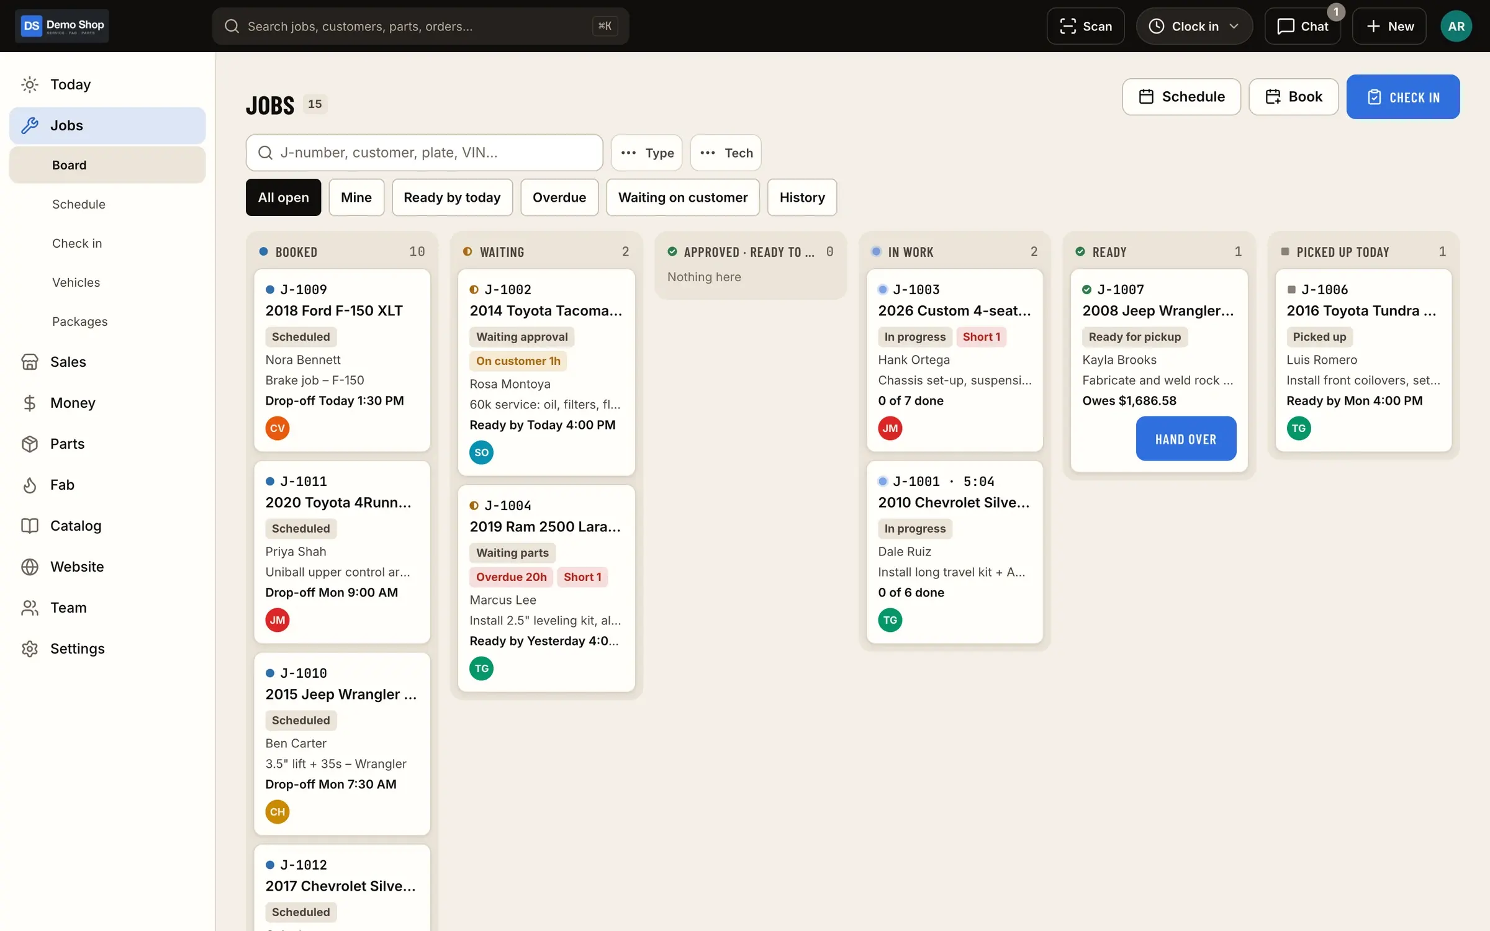Click the Scan button
This screenshot has height=931, width=1490.
[1085, 26]
